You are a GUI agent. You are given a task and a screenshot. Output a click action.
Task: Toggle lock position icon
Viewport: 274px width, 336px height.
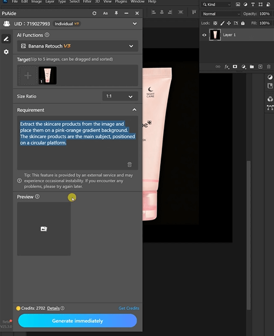[x=229, y=23]
